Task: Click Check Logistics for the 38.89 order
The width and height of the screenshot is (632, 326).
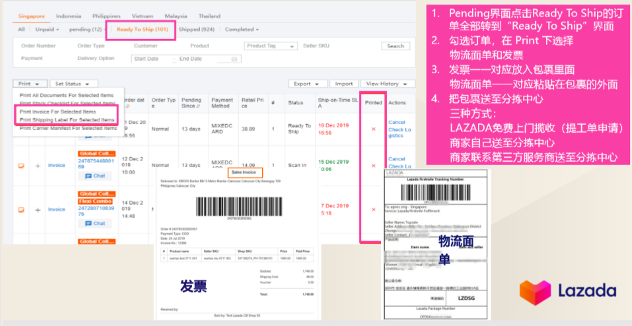Action: click(400, 133)
